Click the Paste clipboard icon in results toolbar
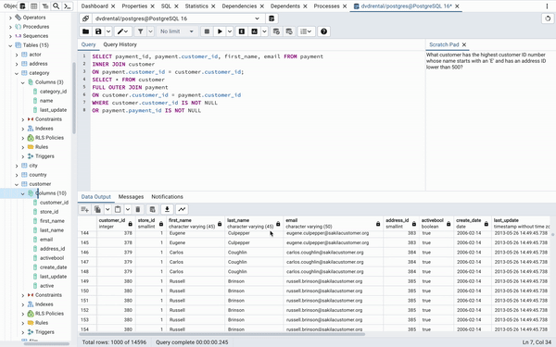The height and width of the screenshot is (347, 556). click(118, 209)
